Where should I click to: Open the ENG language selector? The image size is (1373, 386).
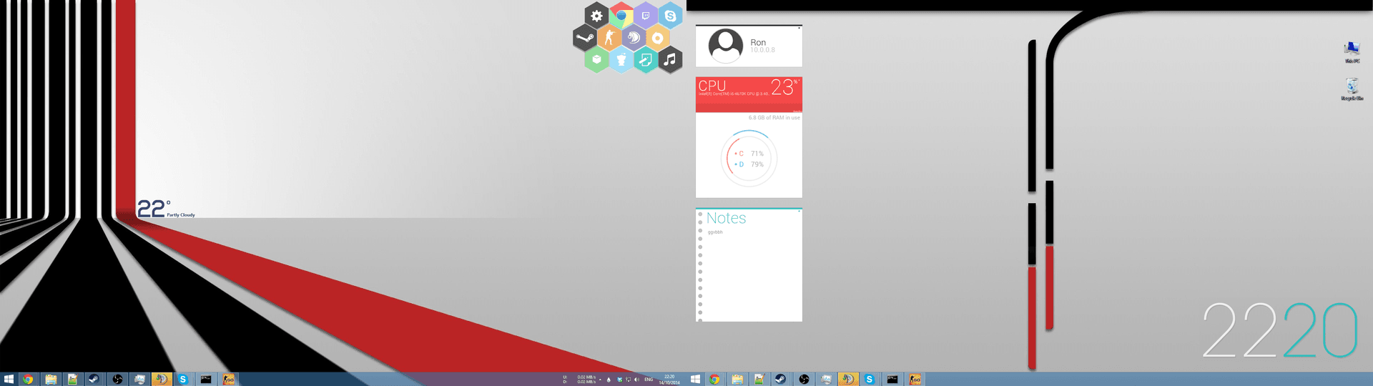click(x=649, y=380)
